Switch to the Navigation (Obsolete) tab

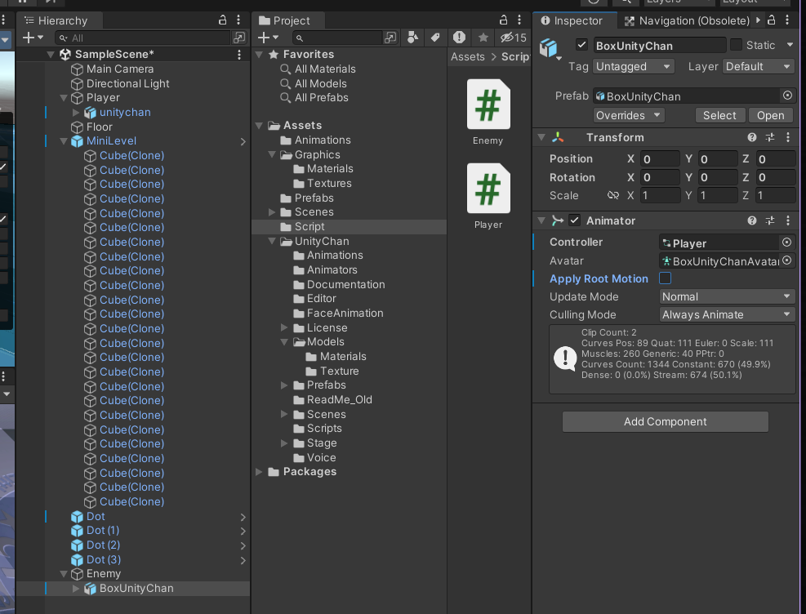coord(687,20)
